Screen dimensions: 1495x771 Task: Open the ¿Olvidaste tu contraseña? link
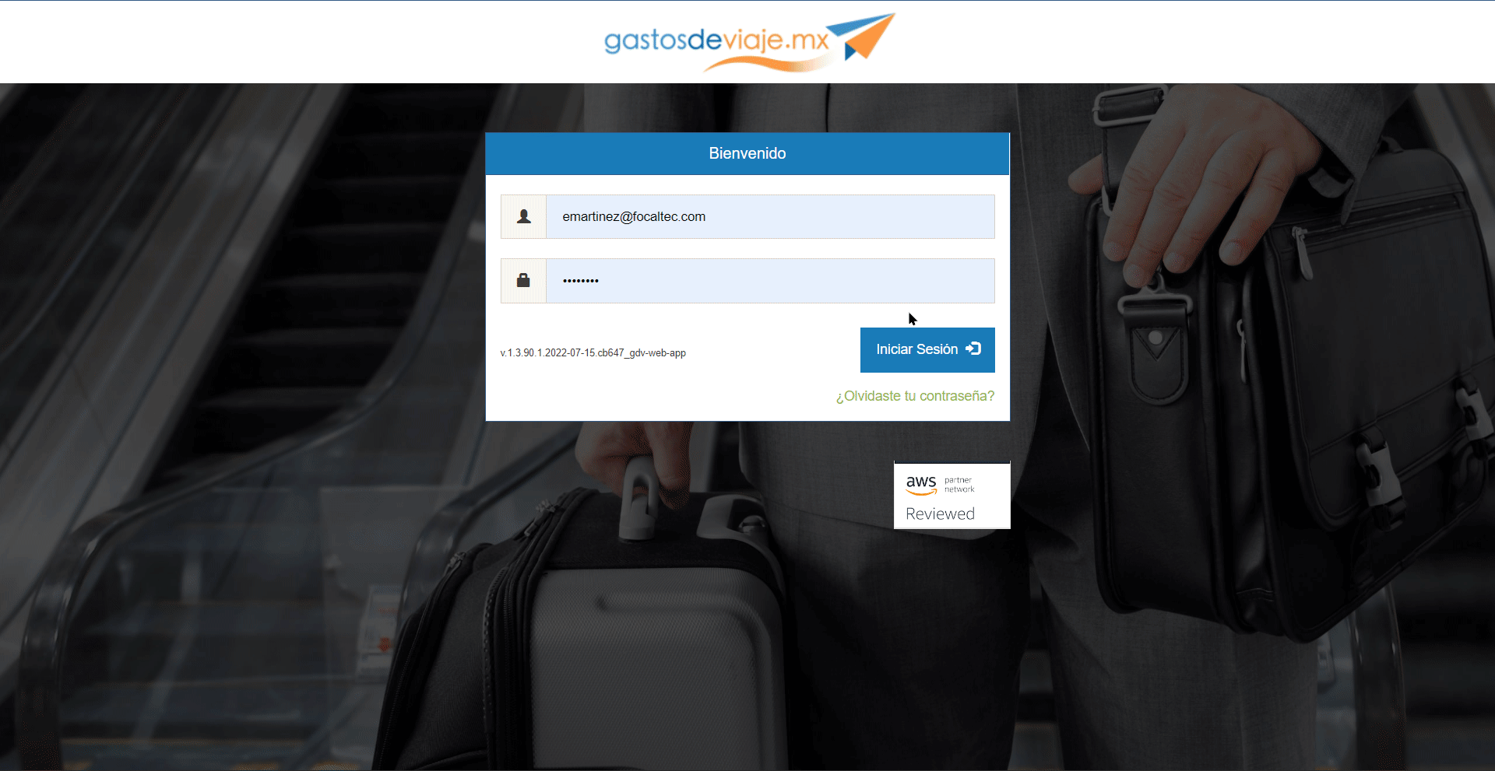click(x=915, y=396)
